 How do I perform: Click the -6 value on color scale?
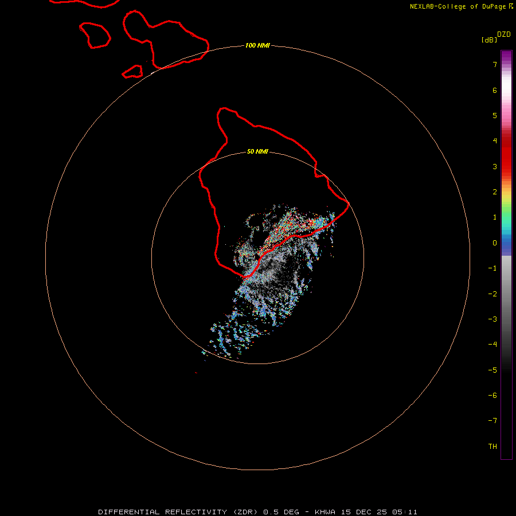pyautogui.click(x=492, y=396)
